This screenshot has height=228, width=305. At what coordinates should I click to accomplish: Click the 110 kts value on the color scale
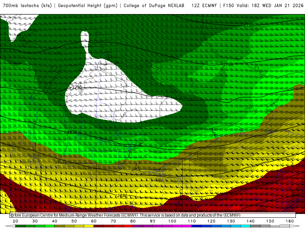click(x=192, y=221)
